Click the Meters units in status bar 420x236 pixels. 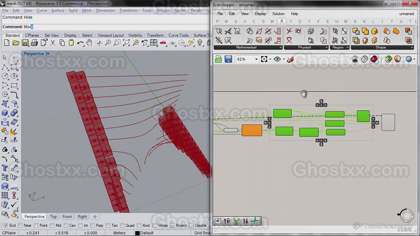tap(119, 233)
